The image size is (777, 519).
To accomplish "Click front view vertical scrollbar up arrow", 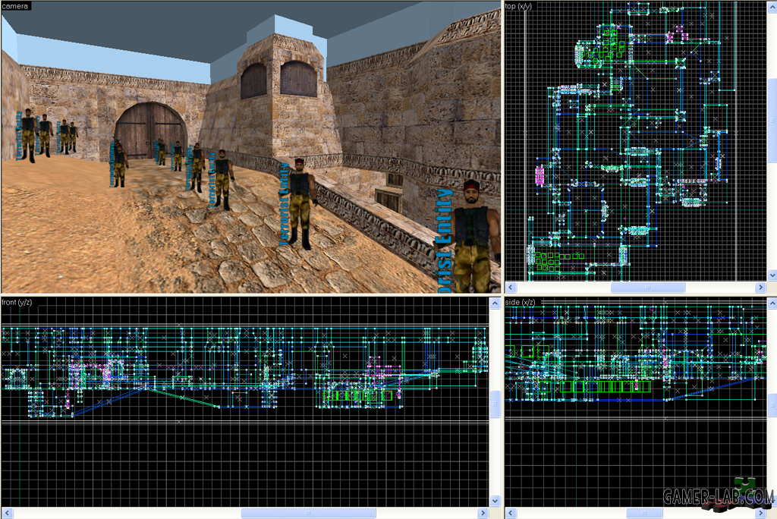I will coord(495,304).
